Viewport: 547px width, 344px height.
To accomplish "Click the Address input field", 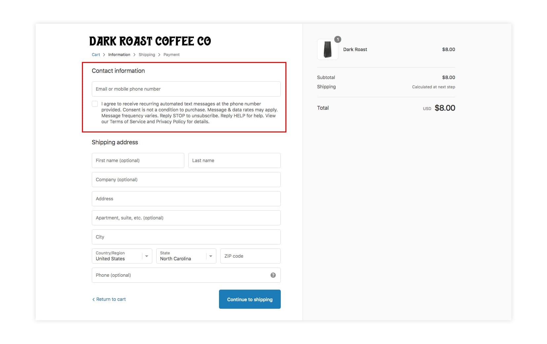I will pos(186,199).
